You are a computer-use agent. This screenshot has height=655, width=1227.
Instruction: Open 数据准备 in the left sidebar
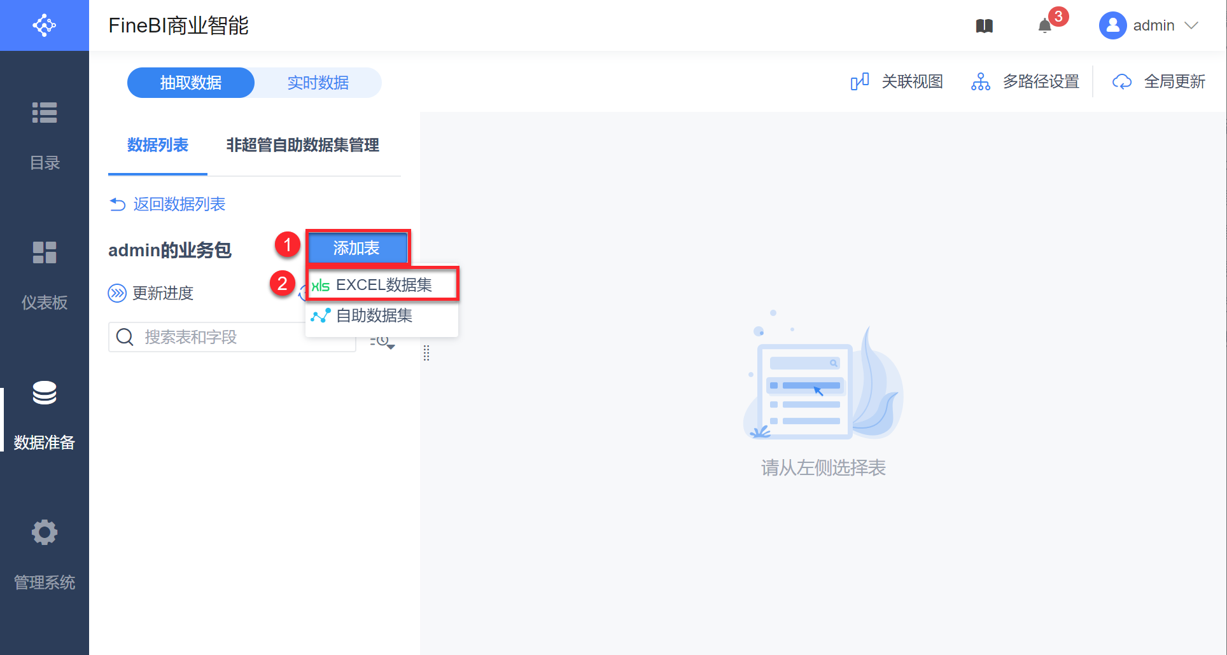[45, 417]
